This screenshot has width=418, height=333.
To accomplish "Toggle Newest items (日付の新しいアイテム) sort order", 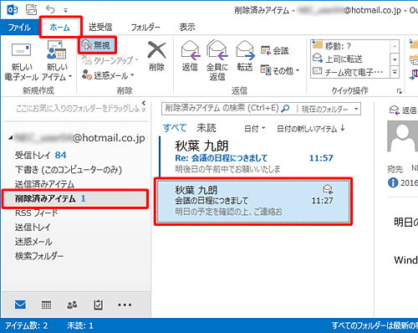I will (x=311, y=129).
